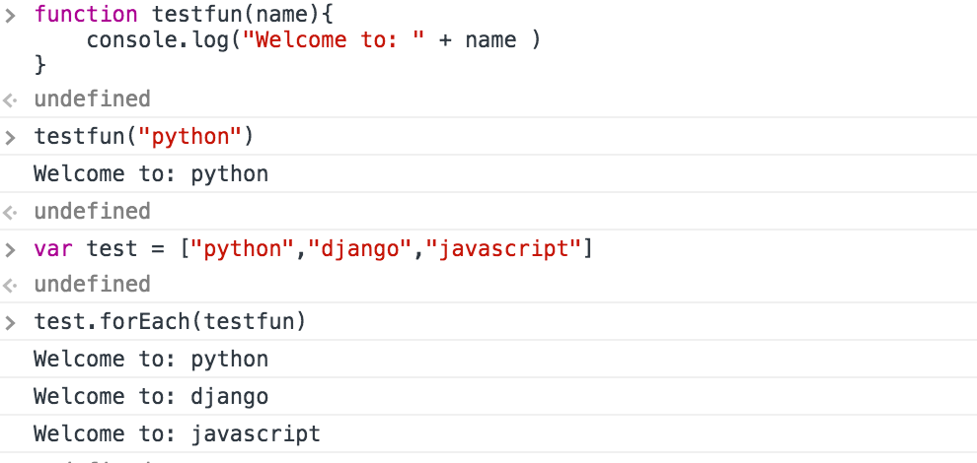Screen dimensions: 977x463
Task: Click the test.forEach(testfun) command text
Action: [x=170, y=322]
